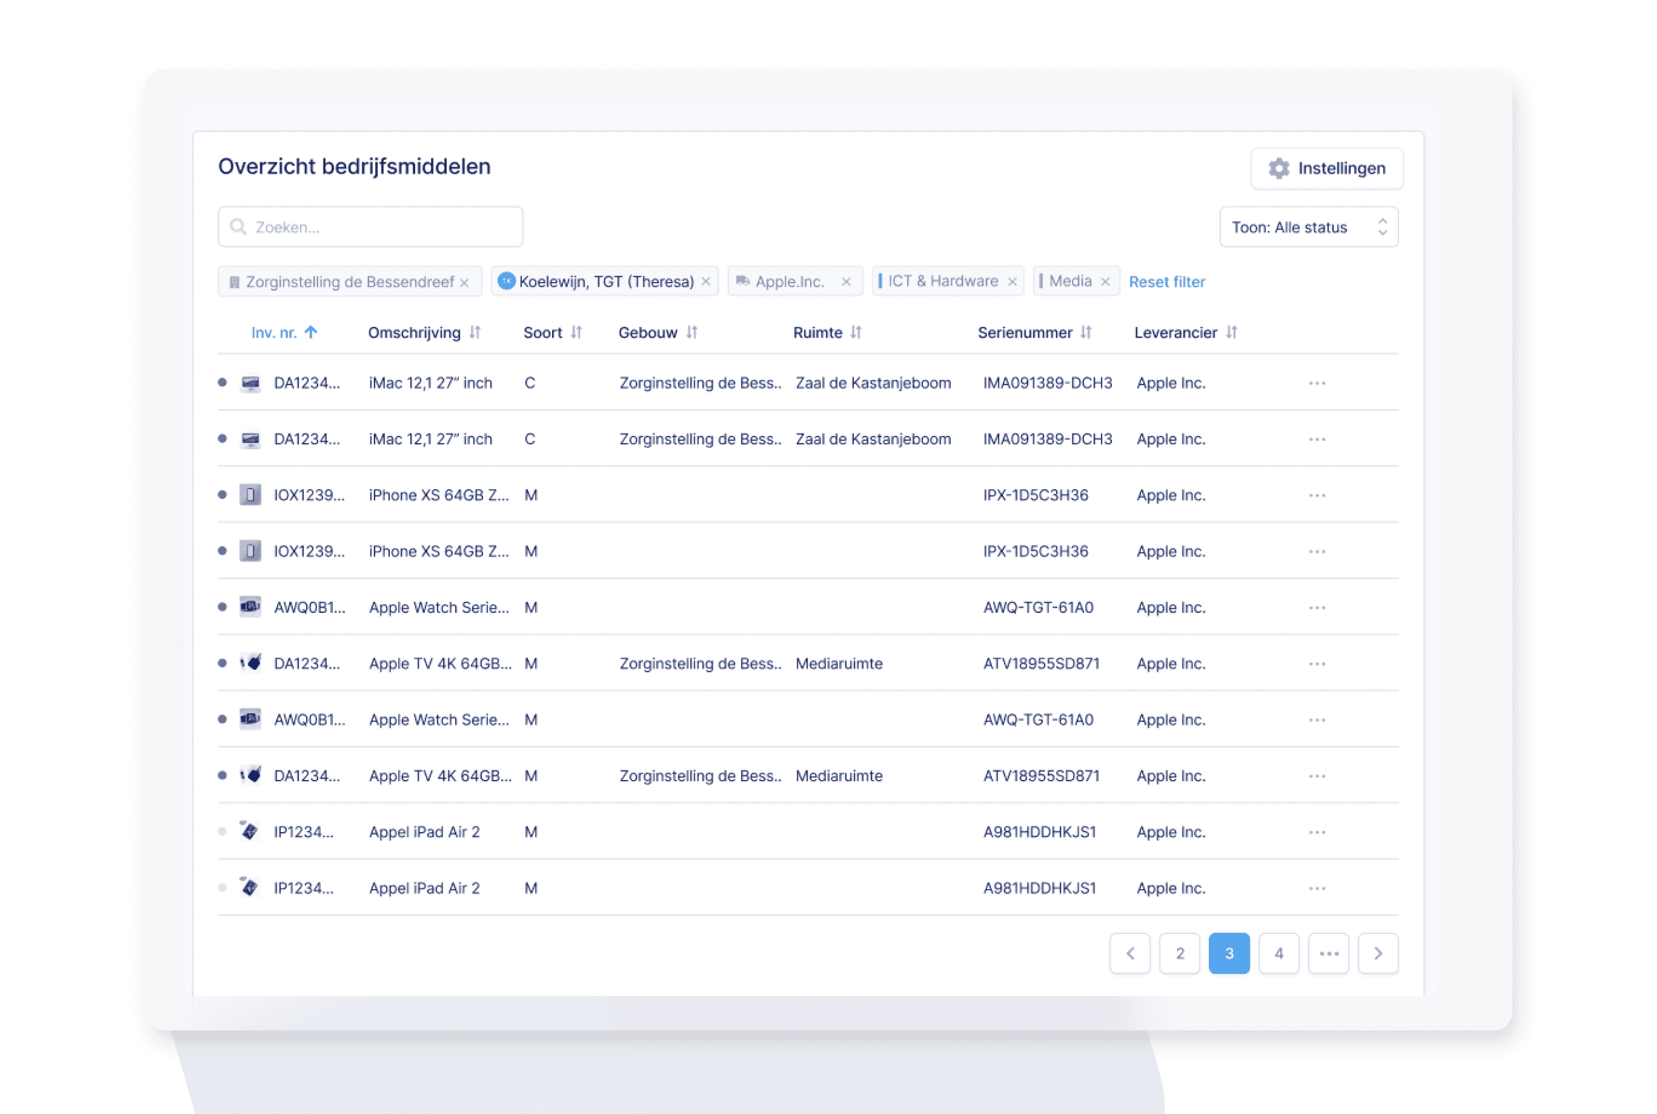Open more options for first iMac row
Viewport: 1657px width, 1114px height.
(x=1317, y=383)
